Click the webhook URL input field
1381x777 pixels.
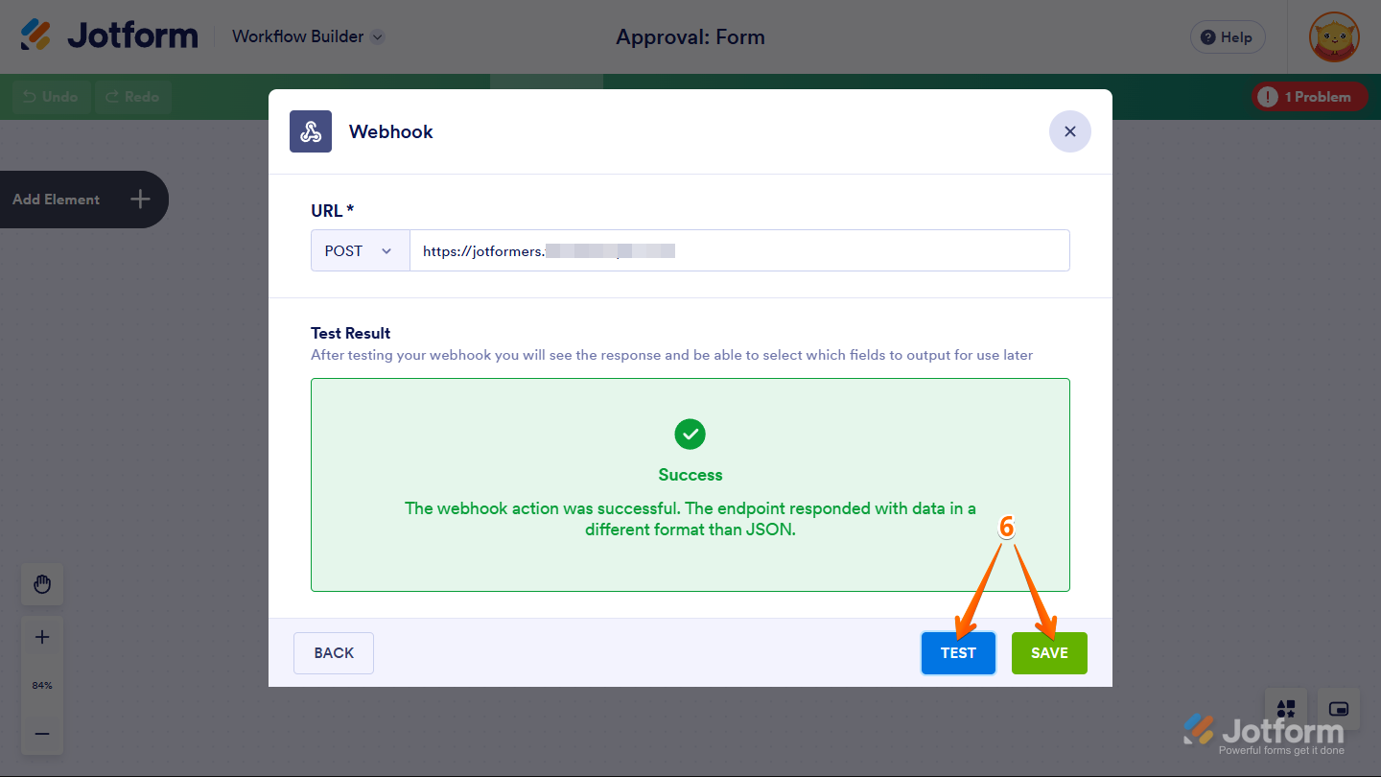[x=738, y=250]
